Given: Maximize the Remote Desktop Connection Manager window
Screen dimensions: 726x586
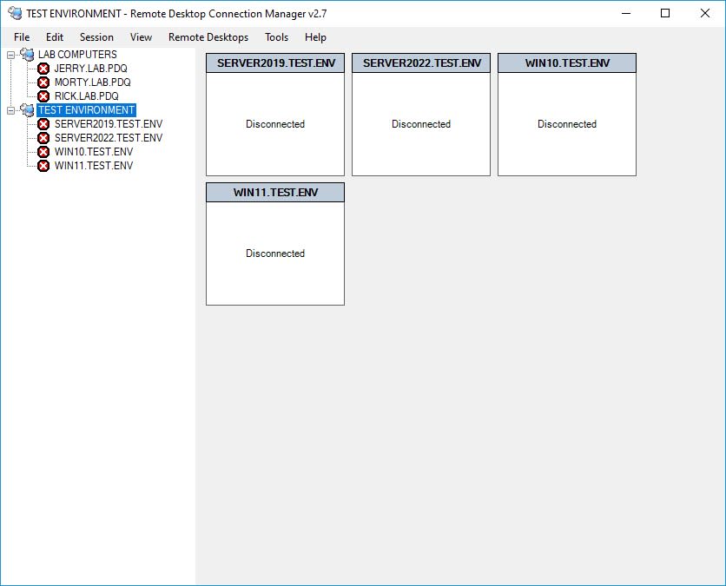Looking at the screenshot, I should coord(665,13).
